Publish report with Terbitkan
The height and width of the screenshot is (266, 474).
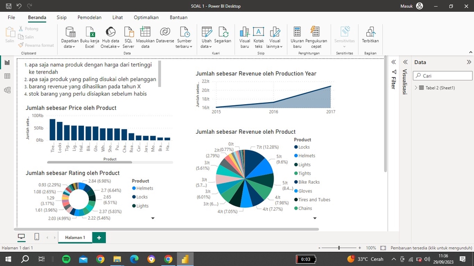pos(370,34)
